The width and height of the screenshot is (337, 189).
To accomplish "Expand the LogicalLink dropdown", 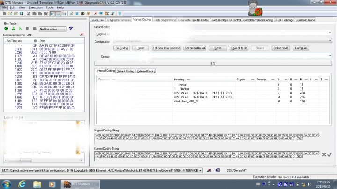I will pyautogui.click(x=330, y=33).
